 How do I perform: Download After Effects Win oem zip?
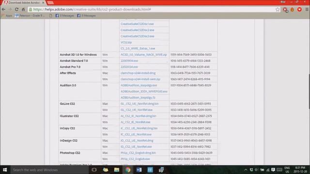[x=140, y=79]
